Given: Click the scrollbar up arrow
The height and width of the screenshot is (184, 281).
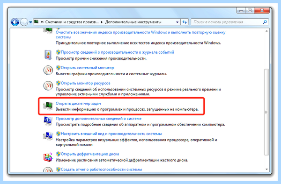Looking at the screenshot, I should pos(266,31).
